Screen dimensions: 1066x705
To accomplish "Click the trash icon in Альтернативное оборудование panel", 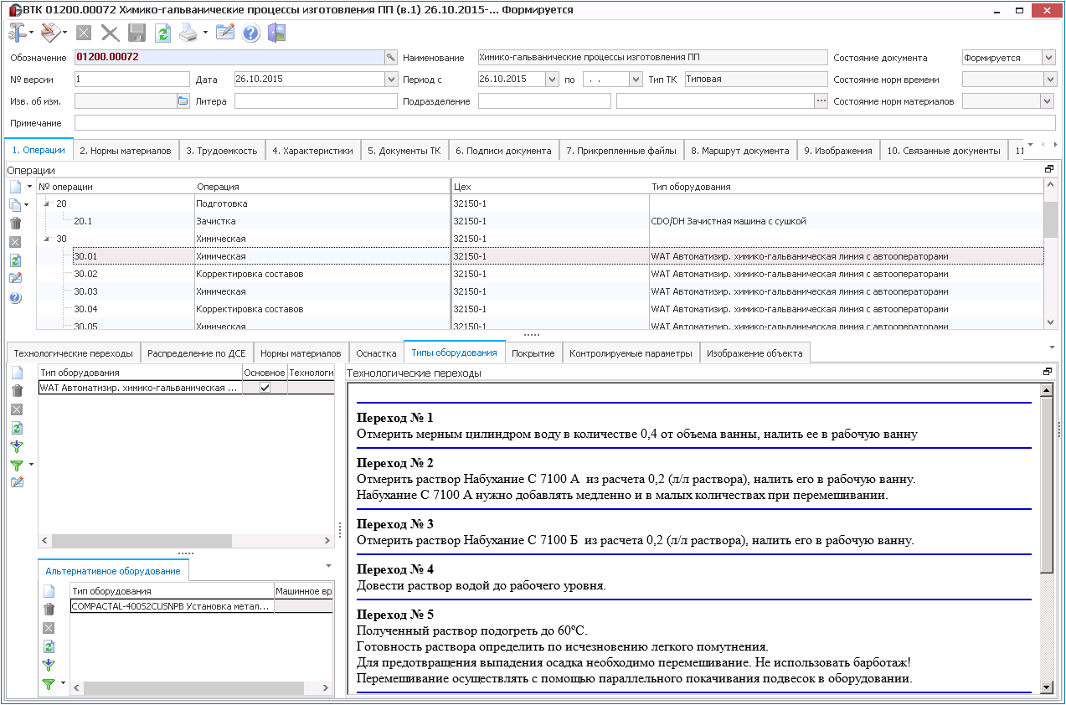I will pos(49,610).
